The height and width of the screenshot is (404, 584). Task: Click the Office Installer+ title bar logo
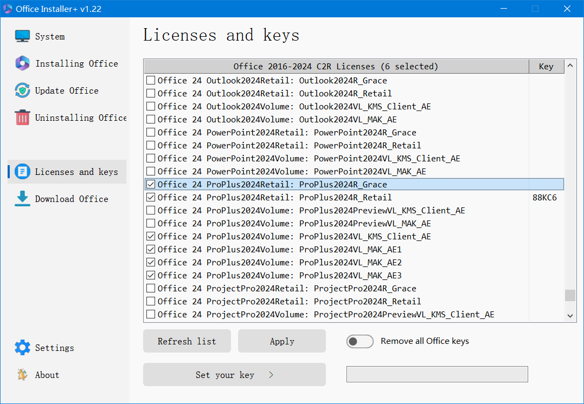click(x=8, y=9)
